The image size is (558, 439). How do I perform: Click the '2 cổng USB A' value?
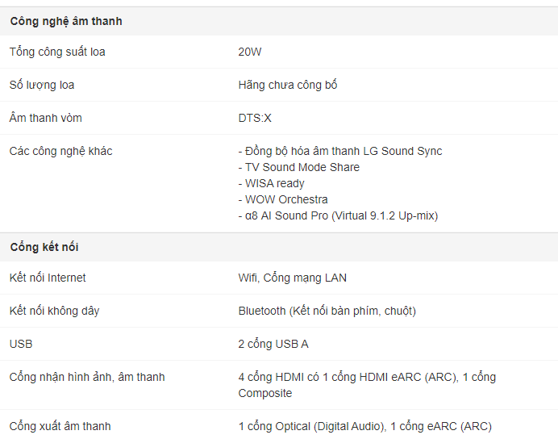point(273,344)
